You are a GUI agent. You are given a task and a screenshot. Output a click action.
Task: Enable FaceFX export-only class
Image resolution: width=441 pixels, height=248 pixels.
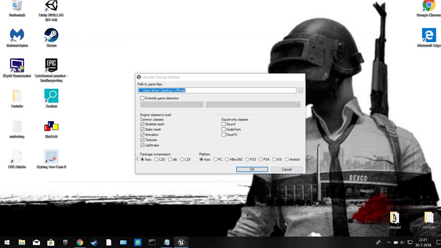tap(224, 135)
